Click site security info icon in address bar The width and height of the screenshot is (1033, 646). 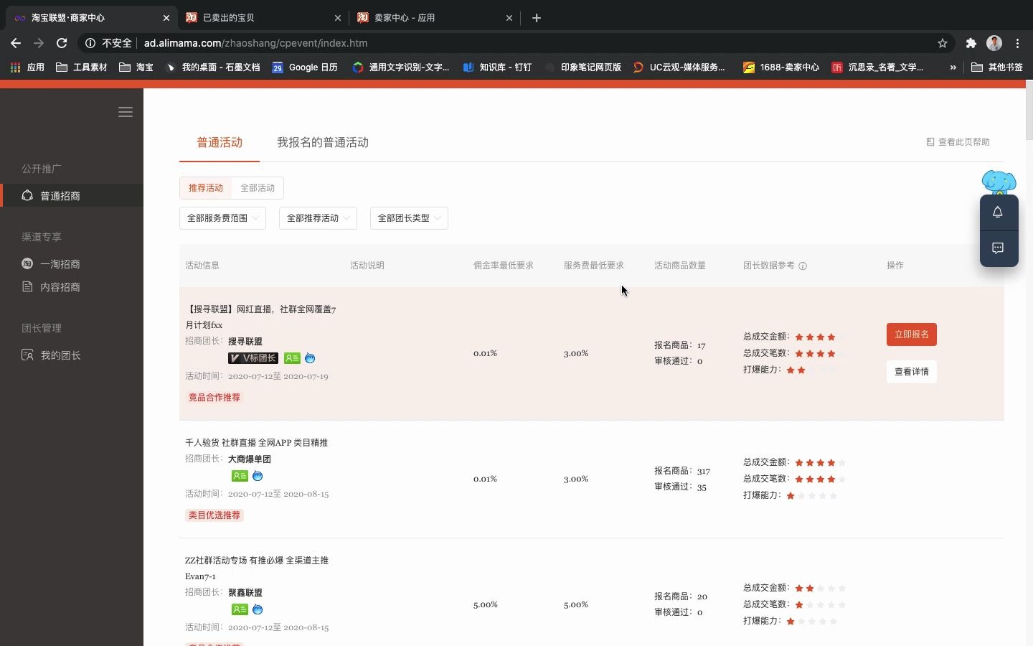90,43
